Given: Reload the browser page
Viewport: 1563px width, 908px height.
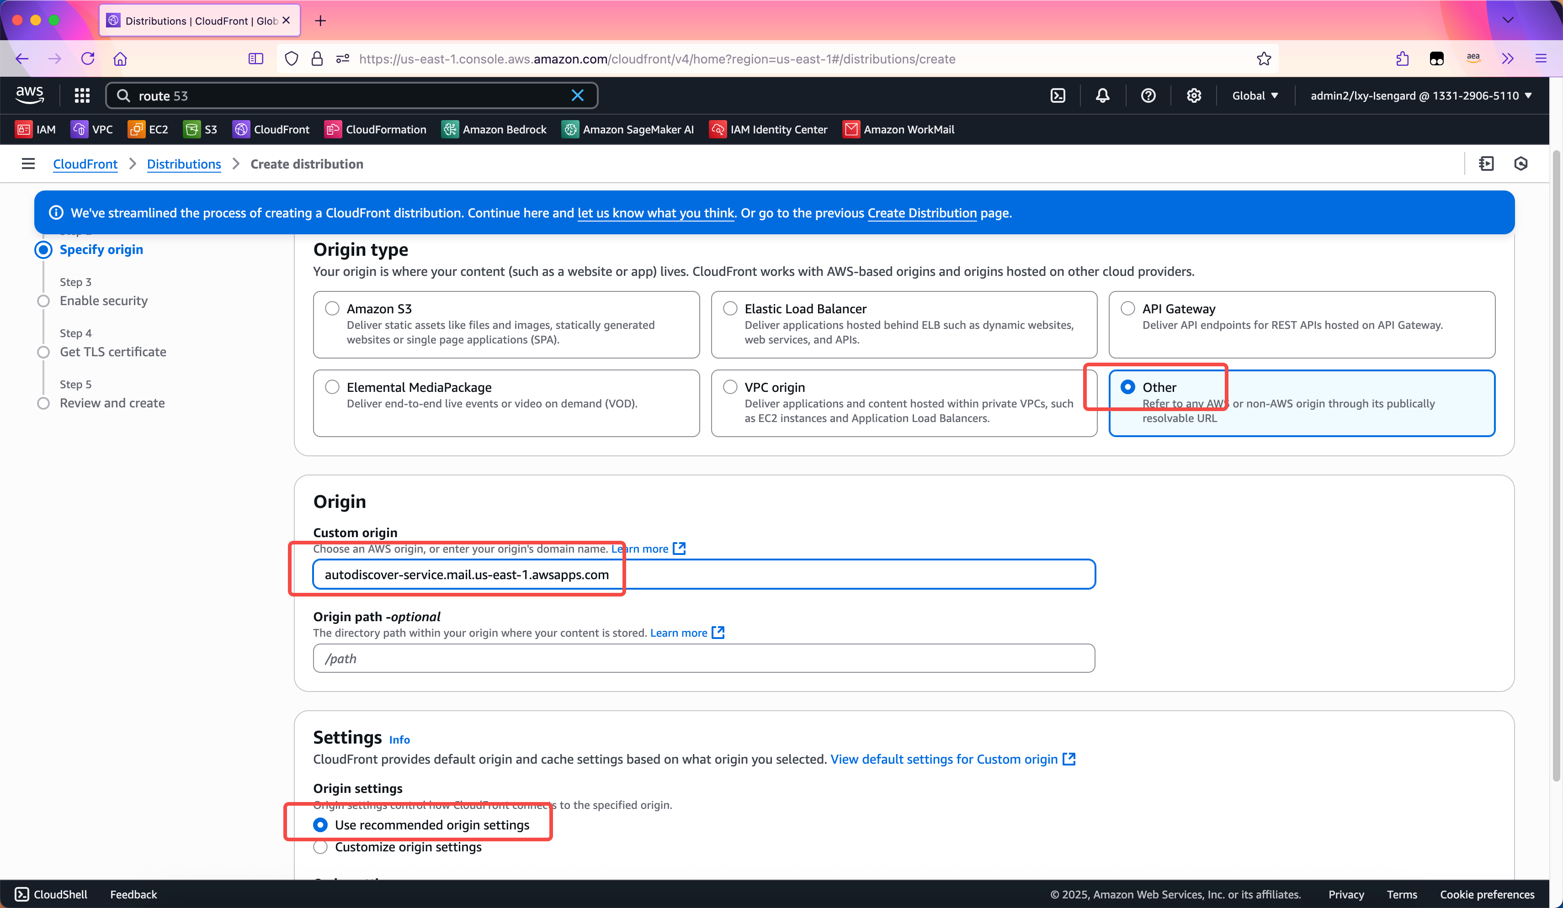Looking at the screenshot, I should 87,59.
